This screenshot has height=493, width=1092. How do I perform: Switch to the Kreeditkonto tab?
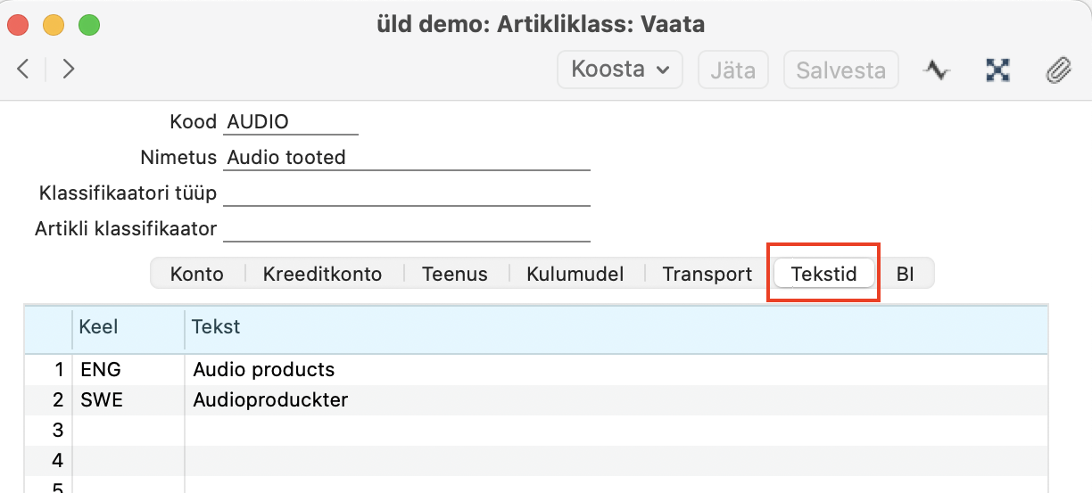tap(322, 274)
